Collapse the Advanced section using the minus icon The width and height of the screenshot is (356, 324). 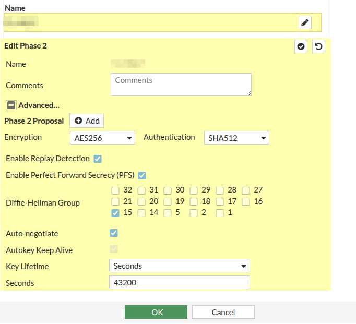coord(11,105)
